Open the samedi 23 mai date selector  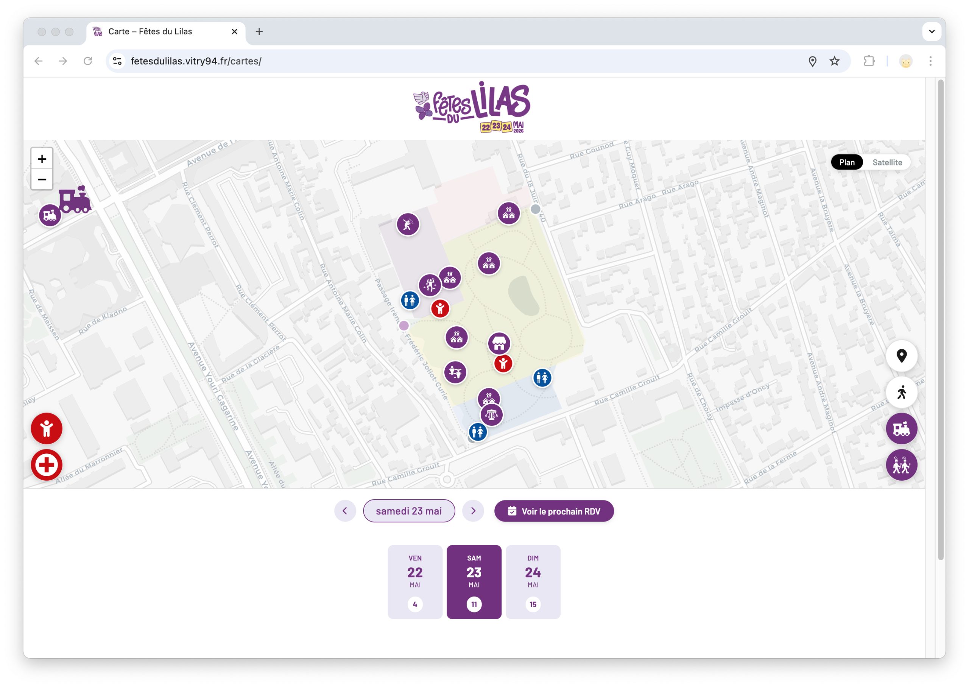pos(409,511)
